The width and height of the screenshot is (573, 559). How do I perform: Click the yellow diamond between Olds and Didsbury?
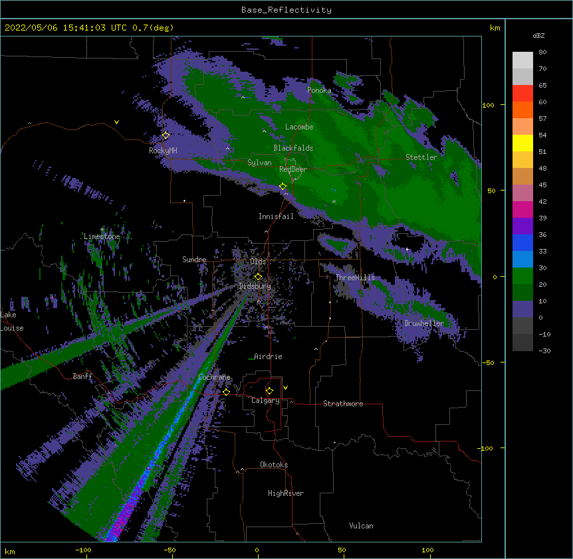pos(258,277)
